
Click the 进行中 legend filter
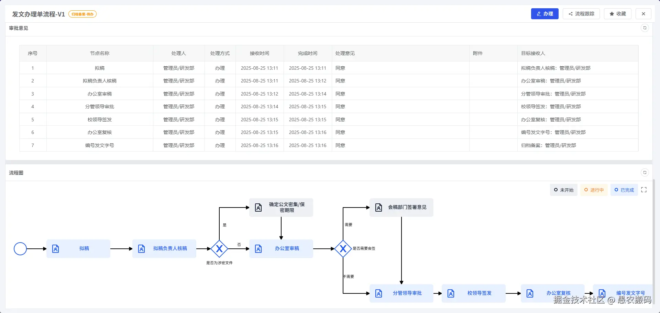[594, 190]
